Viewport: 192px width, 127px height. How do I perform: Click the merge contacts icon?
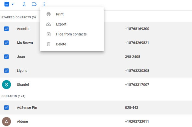[x=24, y=4]
